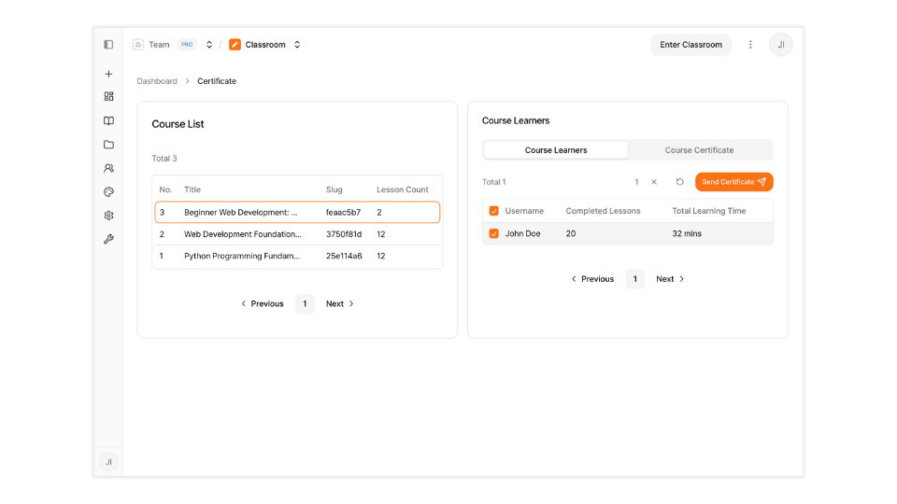Click the Send Certificate button
Screen dimensions: 897x504
coord(734,182)
